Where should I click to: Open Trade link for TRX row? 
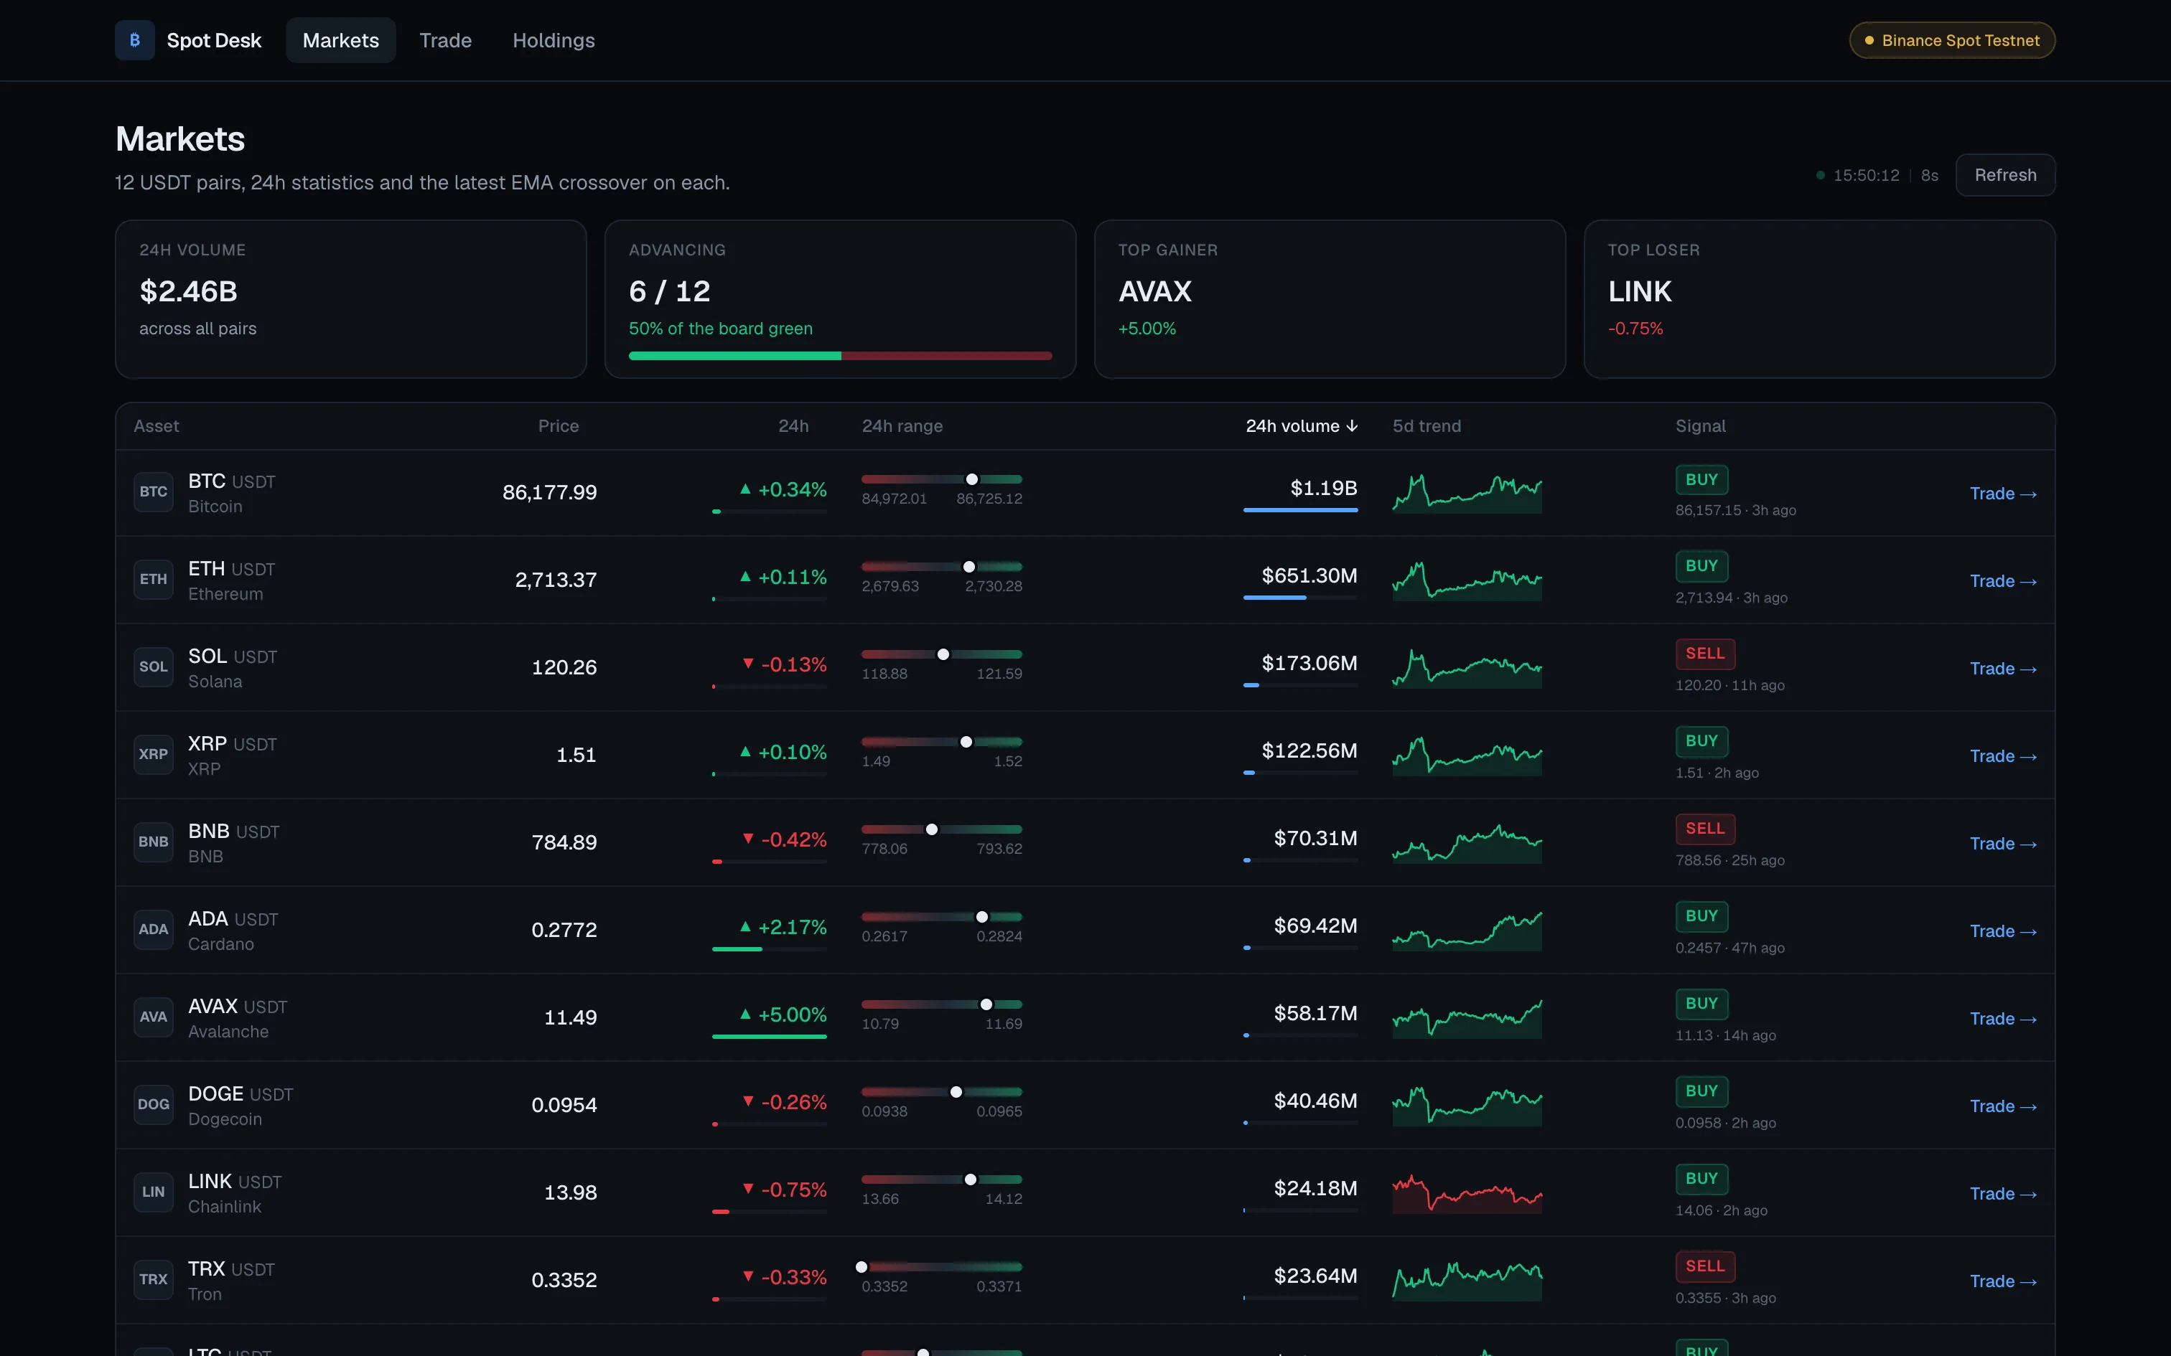[x=2002, y=1281]
